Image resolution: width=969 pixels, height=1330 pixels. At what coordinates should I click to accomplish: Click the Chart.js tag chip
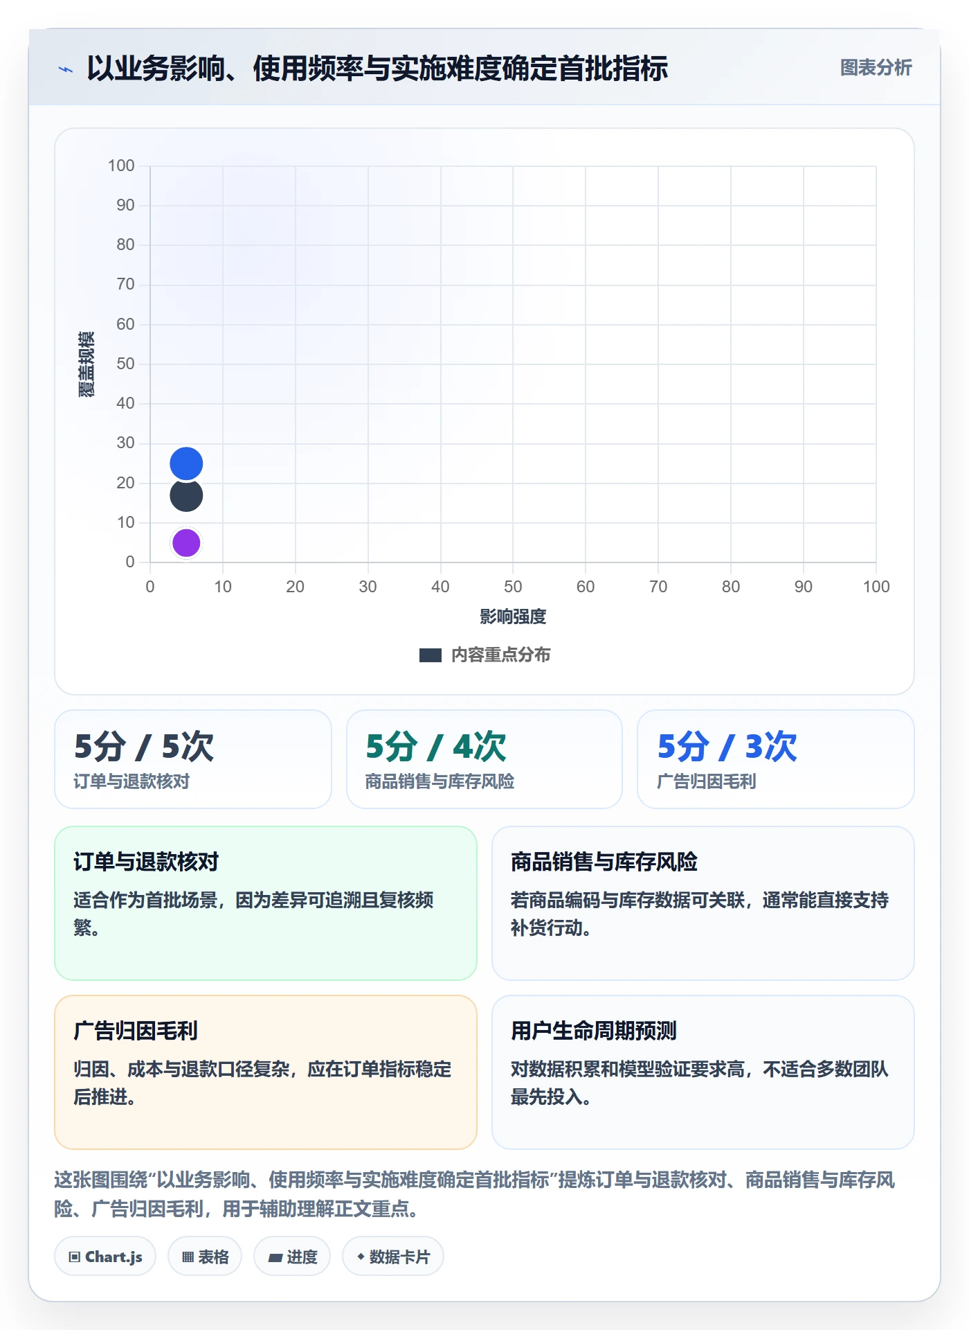coord(105,1257)
